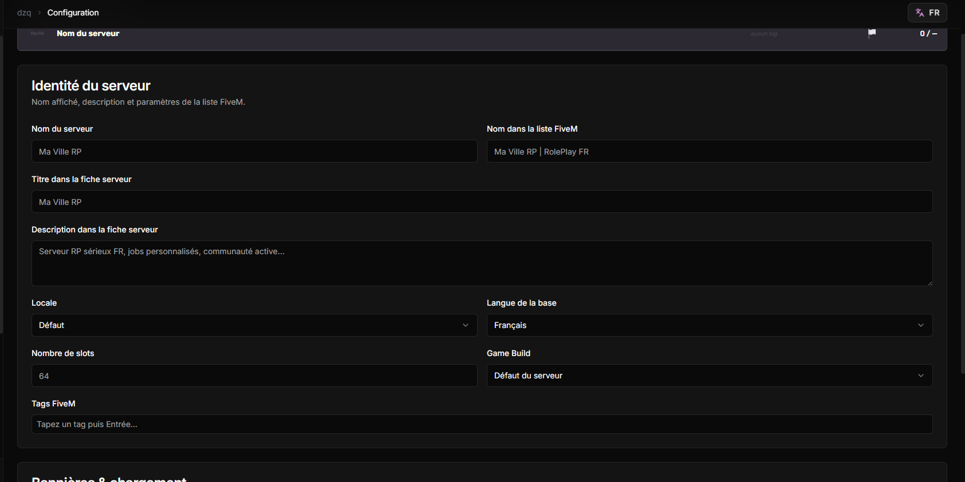This screenshot has height=482, width=965.
Task: Click the translate icon beside FR
Action: click(920, 13)
